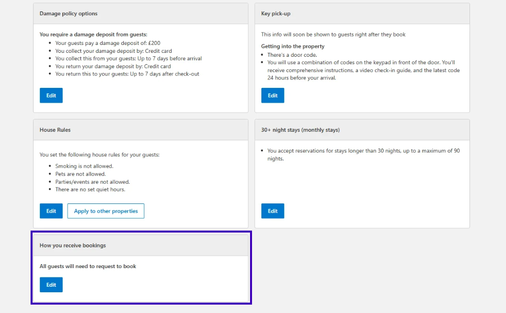Click the Key pick-up card header
The height and width of the screenshot is (313, 506).
[276, 14]
